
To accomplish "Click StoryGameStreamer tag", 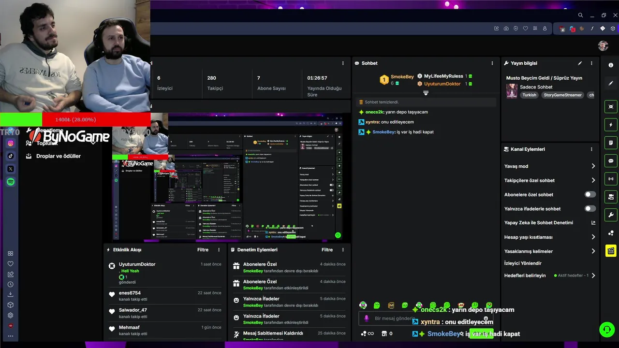I will pyautogui.click(x=562, y=95).
